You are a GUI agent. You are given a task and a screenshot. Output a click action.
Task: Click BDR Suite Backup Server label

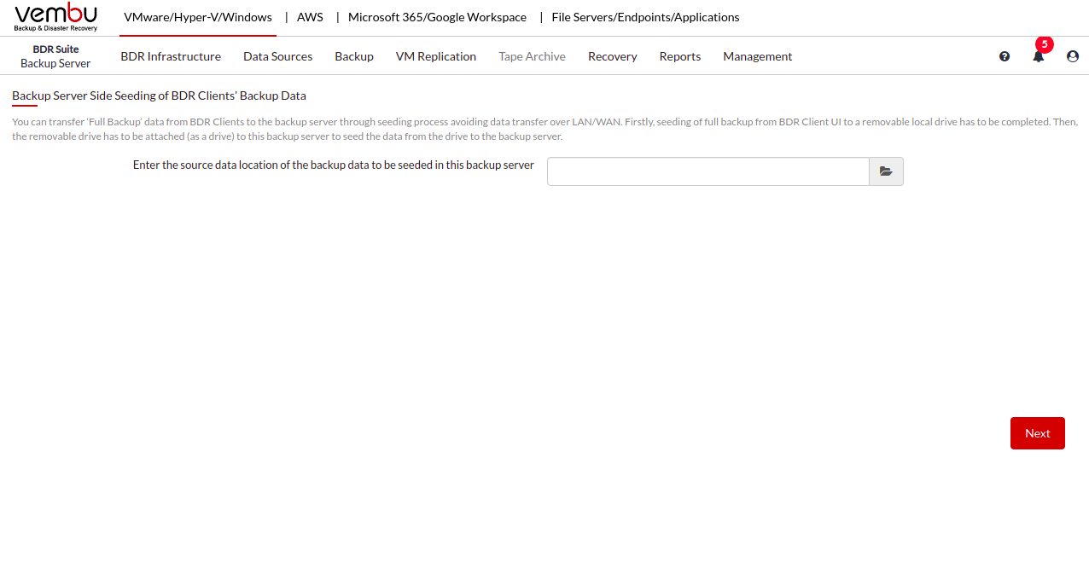(x=55, y=56)
